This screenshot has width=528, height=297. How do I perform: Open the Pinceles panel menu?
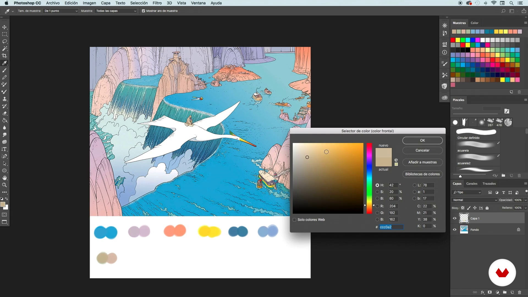click(525, 100)
